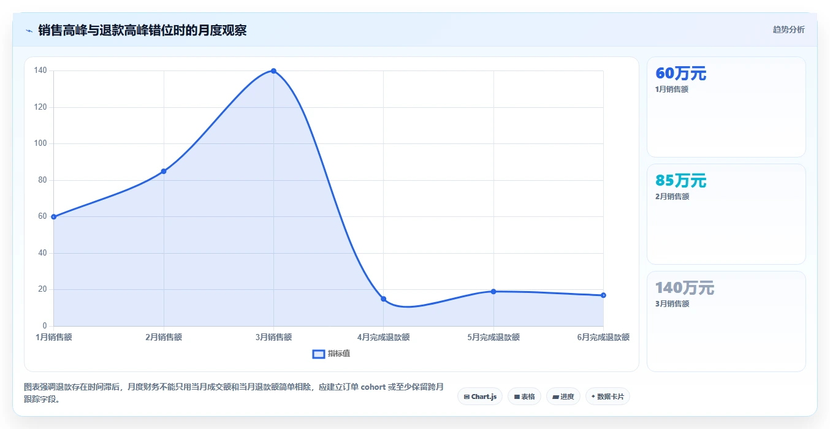Select the Chart.js tag chip
The image size is (830, 429).
[480, 397]
